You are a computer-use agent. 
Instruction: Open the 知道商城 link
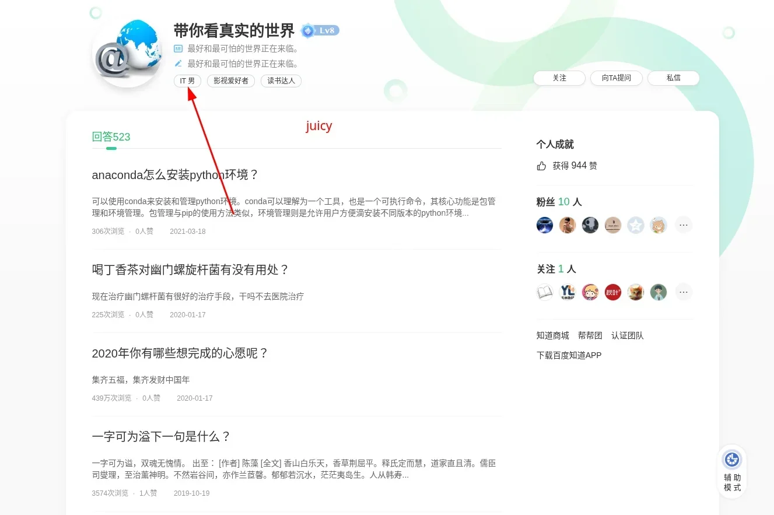click(552, 336)
